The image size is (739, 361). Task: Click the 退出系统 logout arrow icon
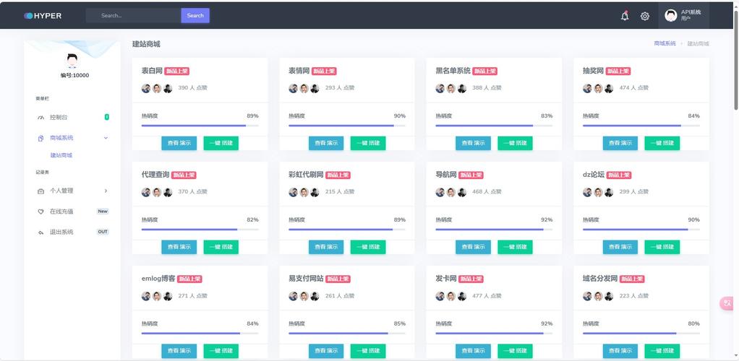[40, 232]
